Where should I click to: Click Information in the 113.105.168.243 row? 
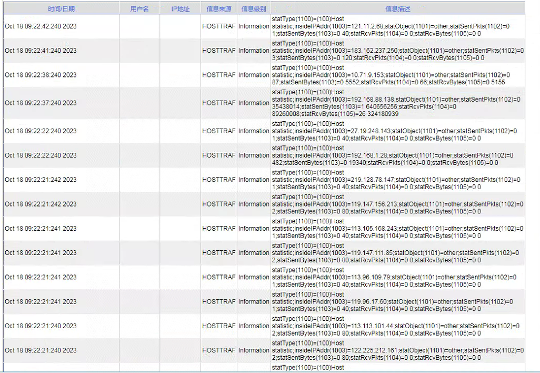pos(254,229)
